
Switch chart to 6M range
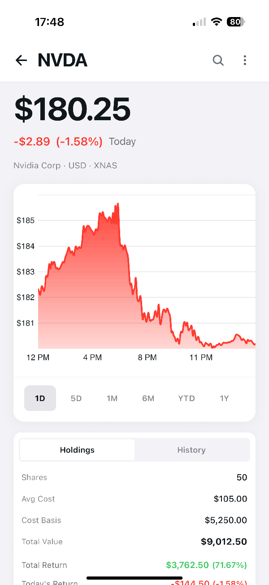pos(148,398)
